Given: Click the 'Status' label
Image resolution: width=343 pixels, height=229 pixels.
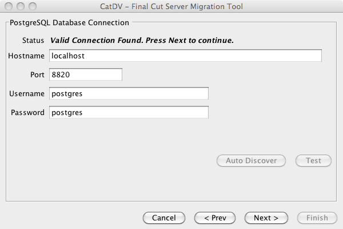Looking at the screenshot, I should 33,40.
